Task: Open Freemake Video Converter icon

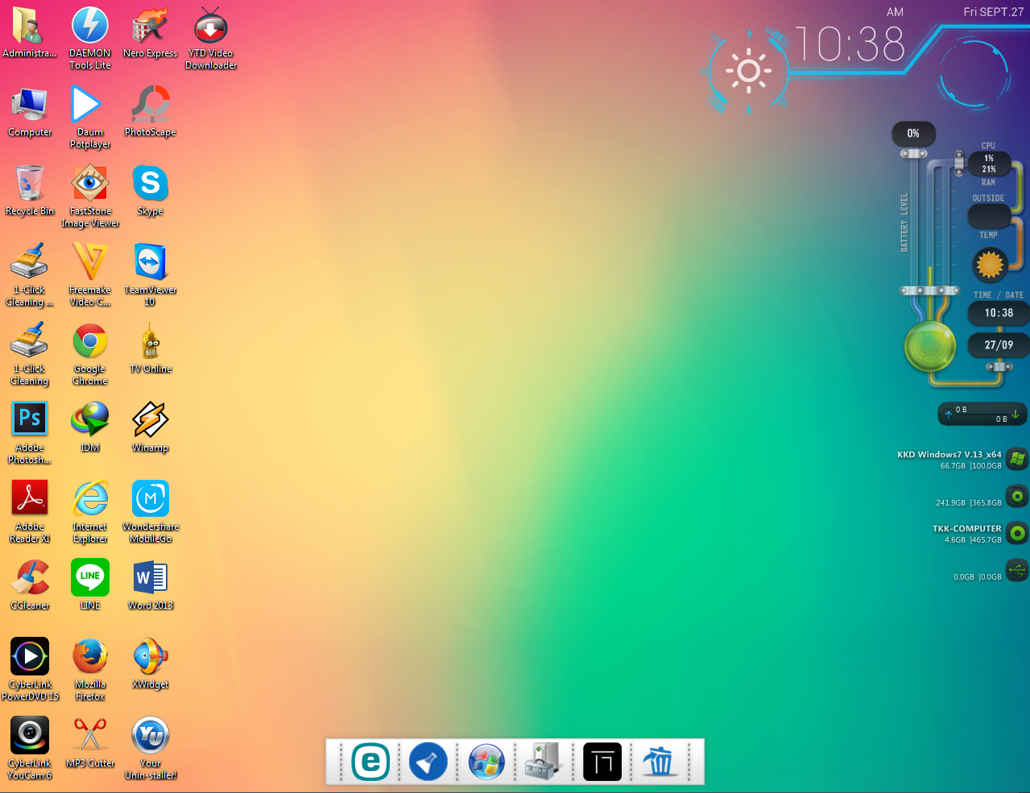Action: point(90,263)
